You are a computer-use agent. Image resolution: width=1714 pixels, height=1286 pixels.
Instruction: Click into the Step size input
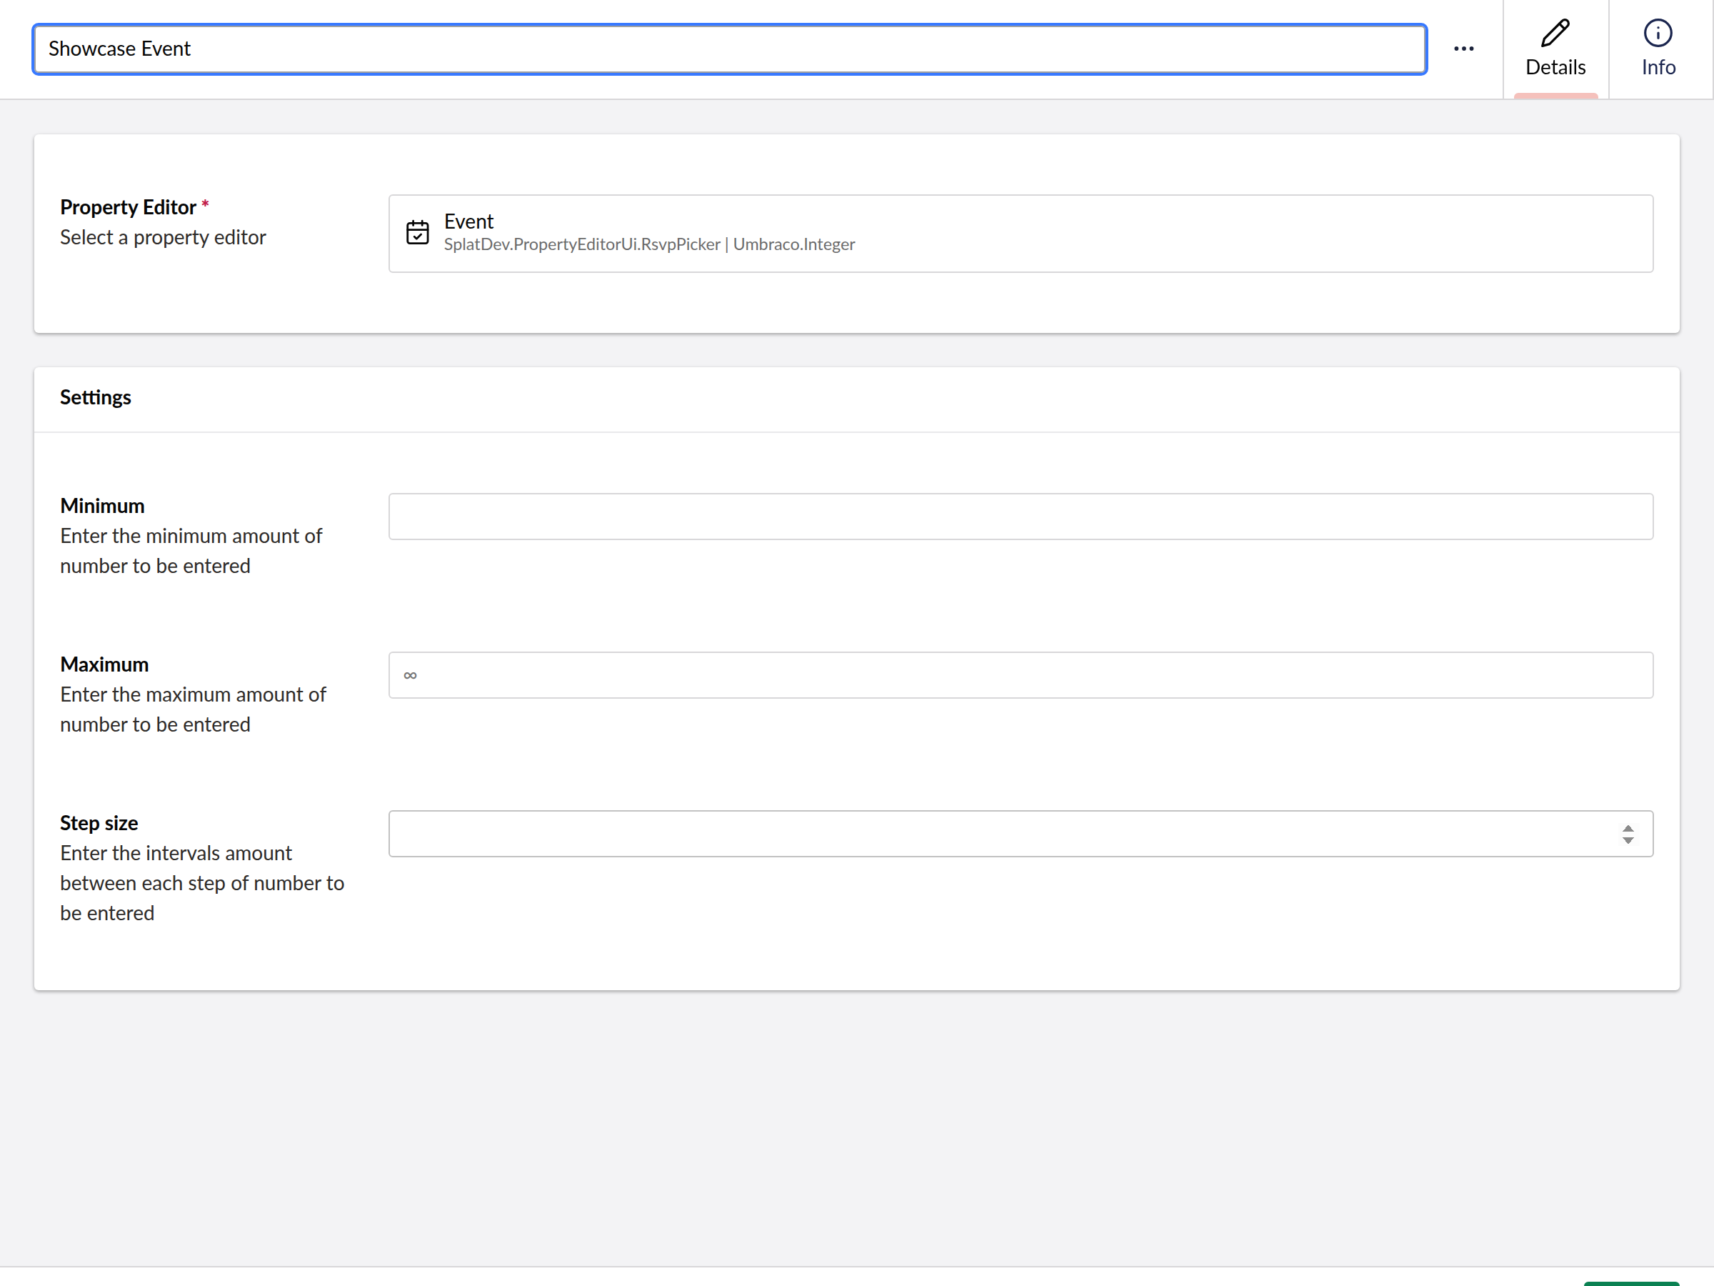1021,833
